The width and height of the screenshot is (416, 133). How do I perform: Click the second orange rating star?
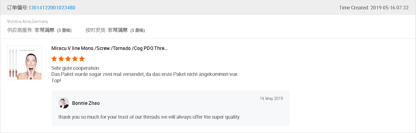click(61, 58)
